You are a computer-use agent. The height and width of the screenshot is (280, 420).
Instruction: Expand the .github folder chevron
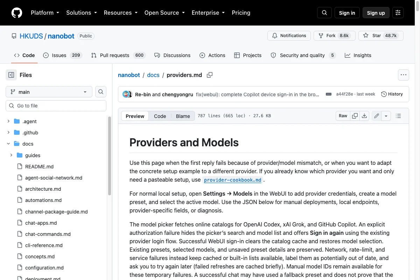[x=8, y=133]
